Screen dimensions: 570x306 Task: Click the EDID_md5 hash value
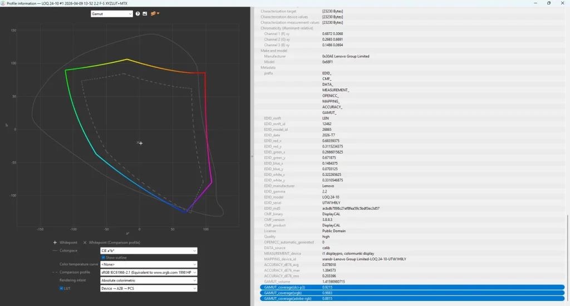click(x=351, y=209)
